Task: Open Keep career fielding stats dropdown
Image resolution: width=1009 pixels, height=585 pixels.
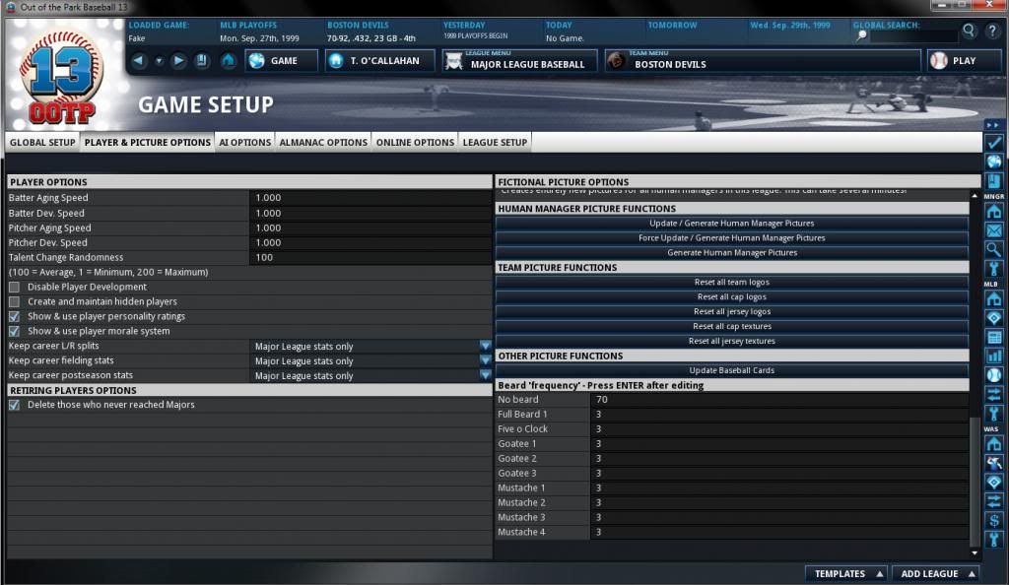Action: coord(485,360)
